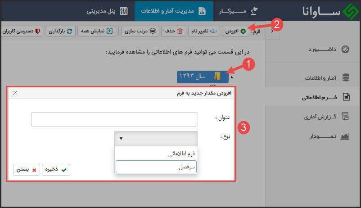Open the نوع dropdown

tap(156, 138)
